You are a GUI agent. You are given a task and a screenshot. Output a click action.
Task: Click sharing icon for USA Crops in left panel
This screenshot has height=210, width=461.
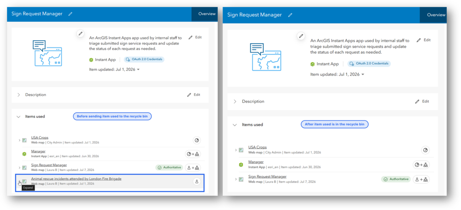click(x=197, y=141)
